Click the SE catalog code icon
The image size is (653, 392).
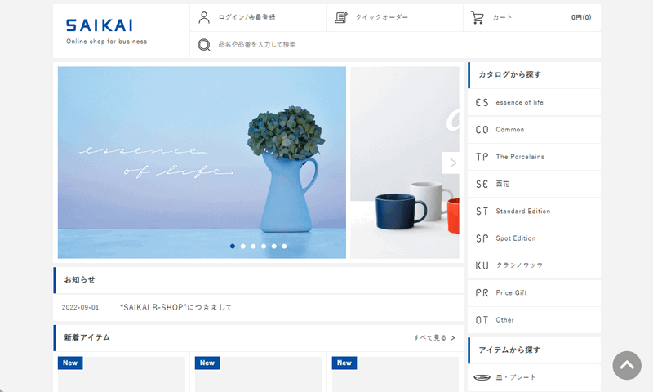tap(482, 184)
